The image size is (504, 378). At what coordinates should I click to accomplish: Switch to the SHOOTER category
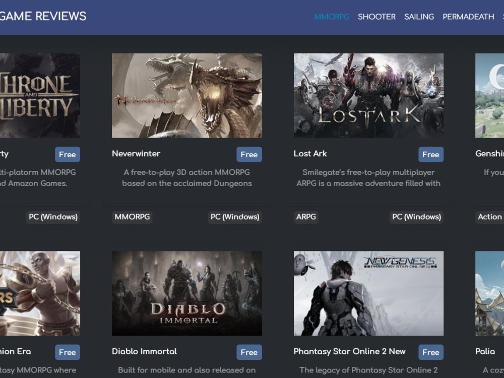click(376, 17)
